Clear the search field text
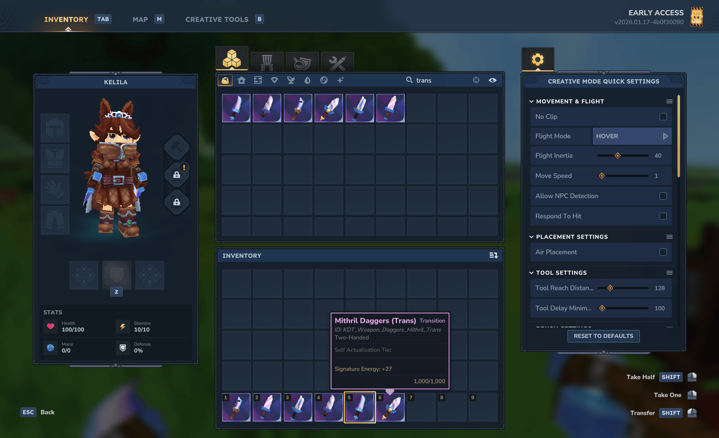The width and height of the screenshot is (719, 438). pos(476,80)
